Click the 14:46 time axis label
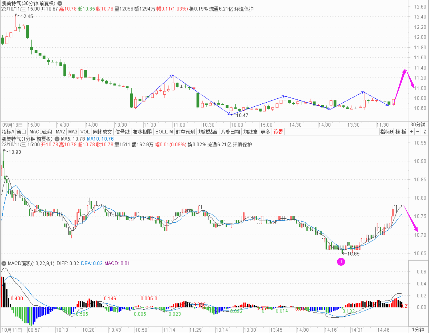The width and height of the screenshot is (429, 333). pos(383,330)
